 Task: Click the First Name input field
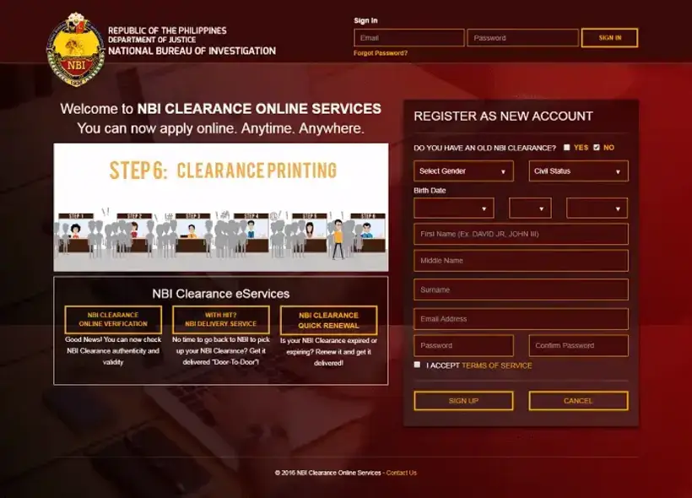521,234
